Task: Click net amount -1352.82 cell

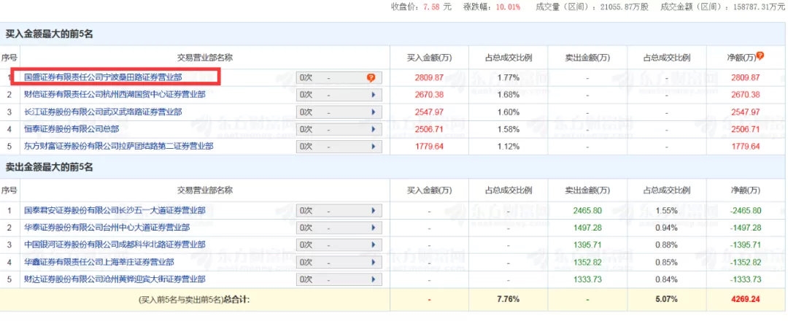Action: tap(745, 262)
